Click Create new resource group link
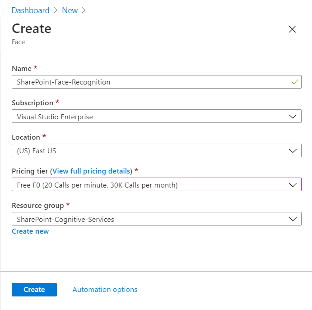Screen dimensions: 312x310 (x=30, y=231)
